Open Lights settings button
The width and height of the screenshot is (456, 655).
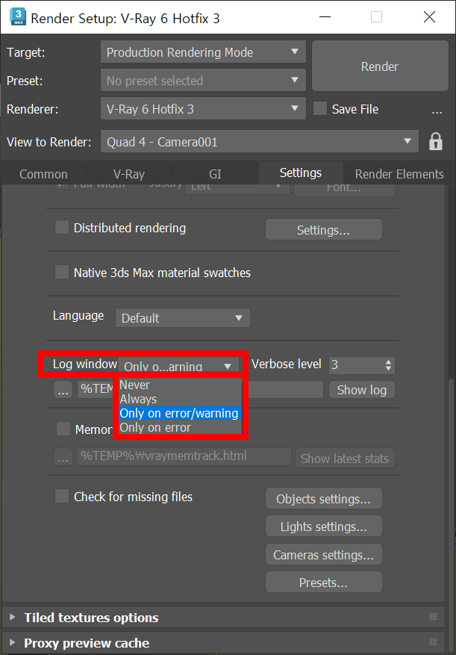[324, 526]
